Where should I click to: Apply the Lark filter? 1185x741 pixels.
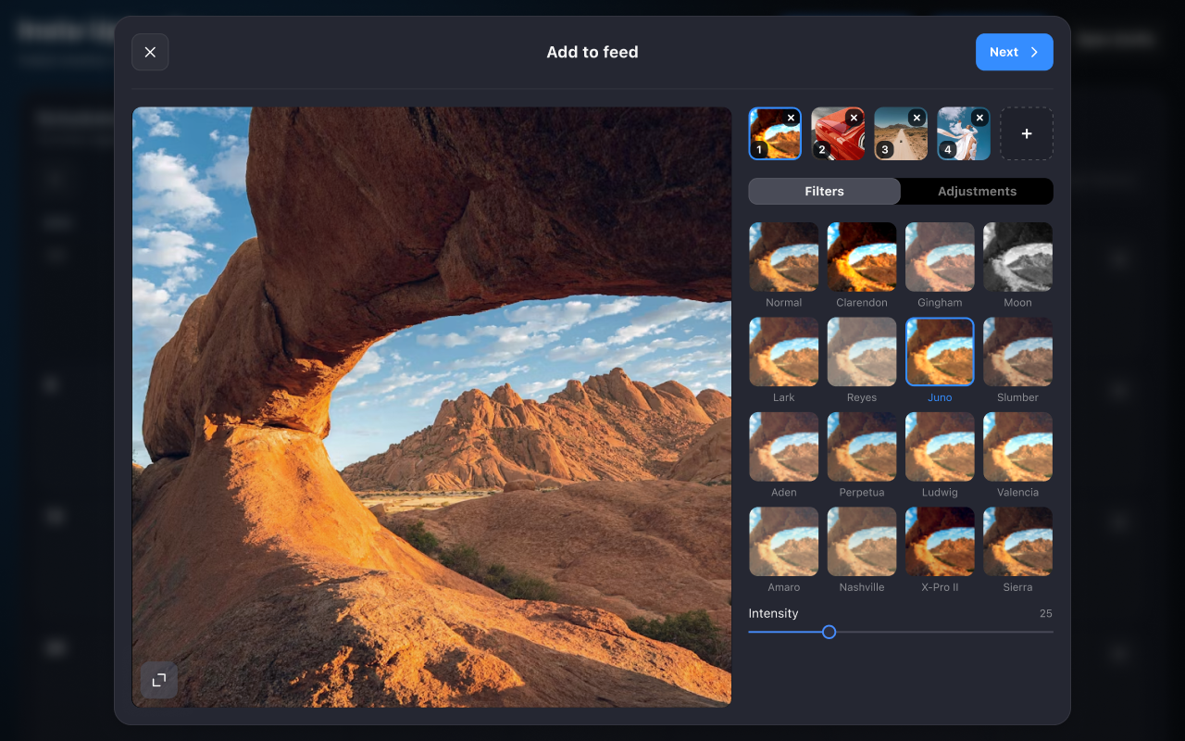783,360
